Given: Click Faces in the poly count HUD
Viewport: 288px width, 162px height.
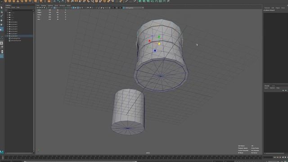Looking at the screenshot, I should 39,15.
